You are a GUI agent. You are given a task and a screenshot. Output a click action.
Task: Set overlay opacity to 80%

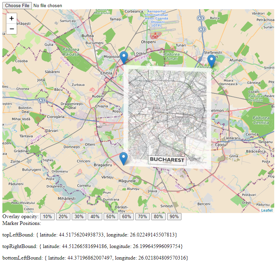(158, 217)
